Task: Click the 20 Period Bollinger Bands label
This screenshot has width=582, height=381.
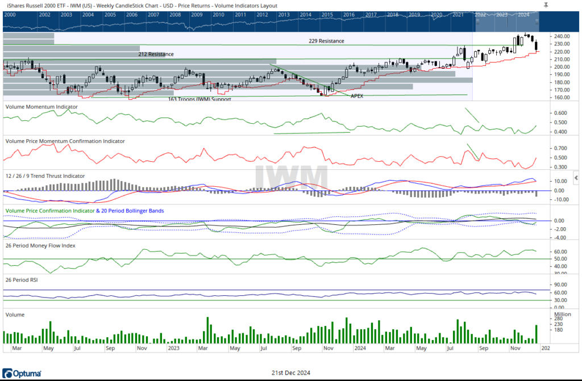Action: [x=135, y=211]
